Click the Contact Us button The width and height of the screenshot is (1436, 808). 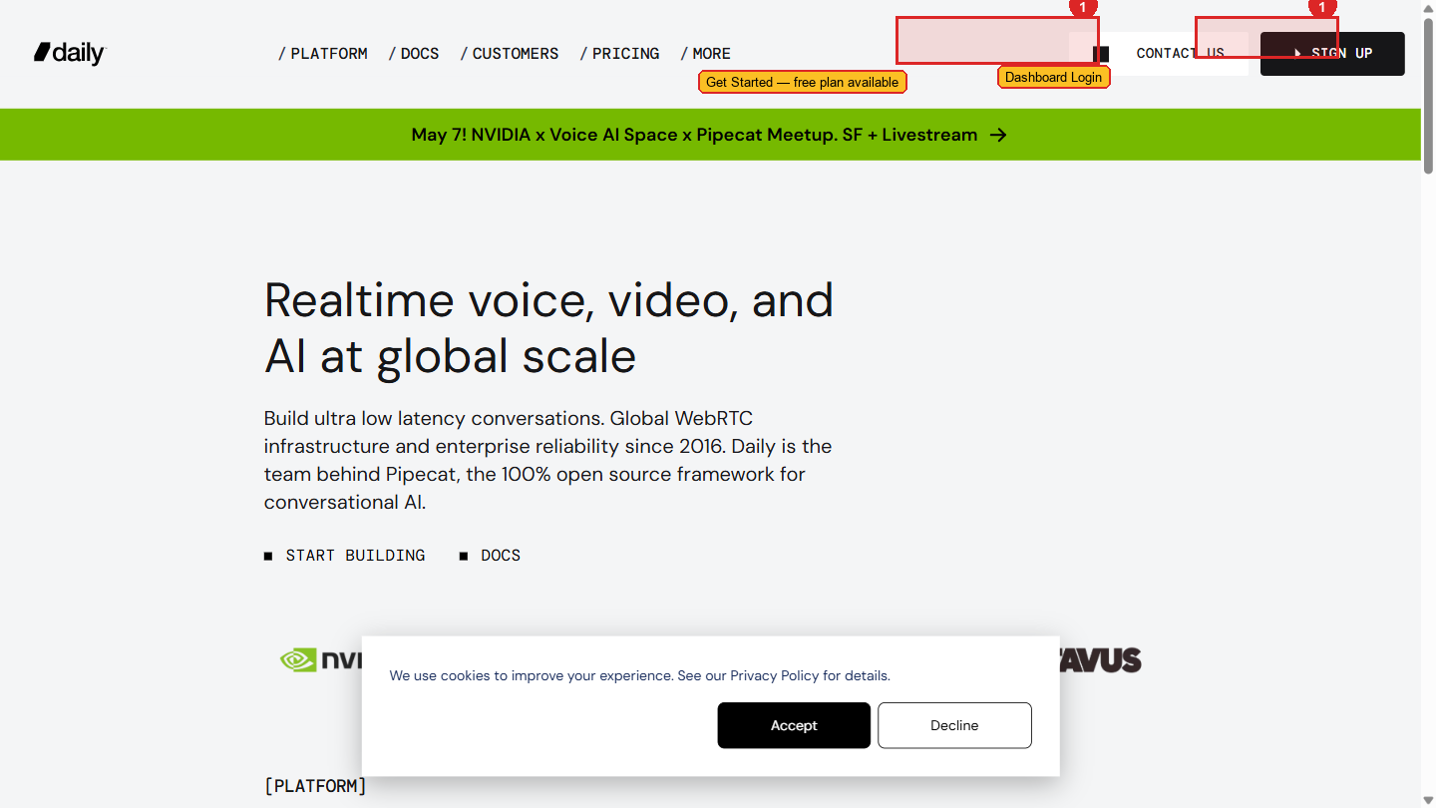click(x=1159, y=54)
